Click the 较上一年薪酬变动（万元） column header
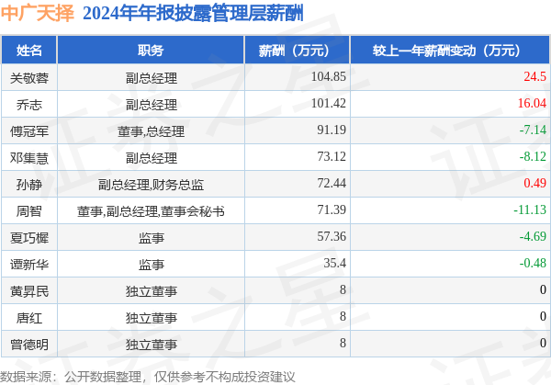 pyautogui.click(x=450, y=51)
